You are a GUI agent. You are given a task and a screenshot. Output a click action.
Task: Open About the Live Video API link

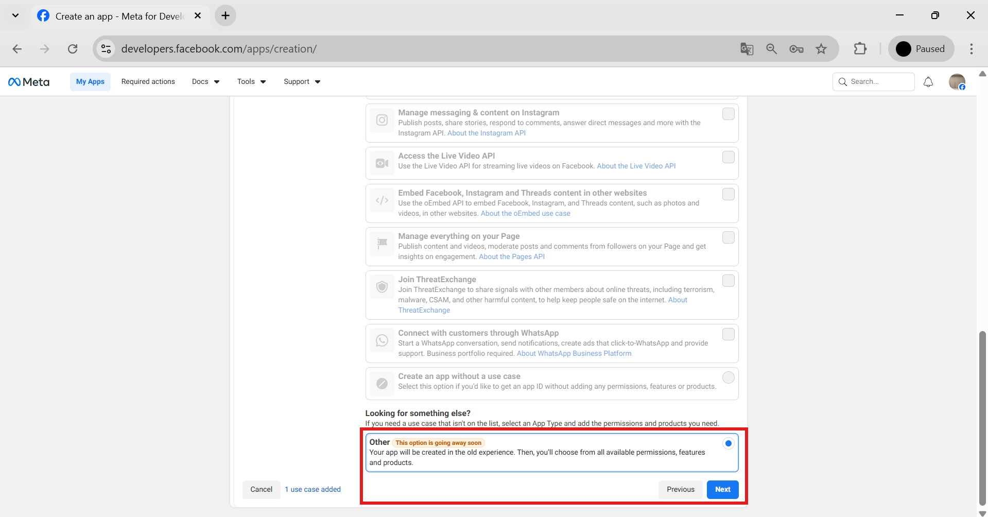(x=636, y=166)
